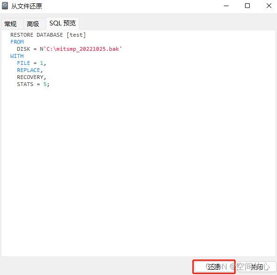The image size is (277, 275).
Task: Click the RECOVERY option line
Action: point(32,77)
